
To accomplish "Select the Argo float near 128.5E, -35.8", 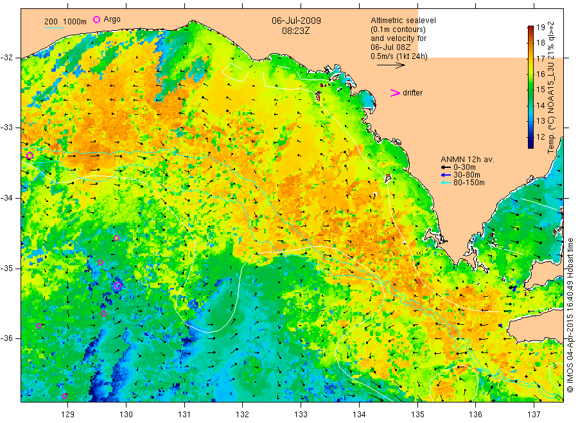I will pyautogui.click(x=39, y=326).
